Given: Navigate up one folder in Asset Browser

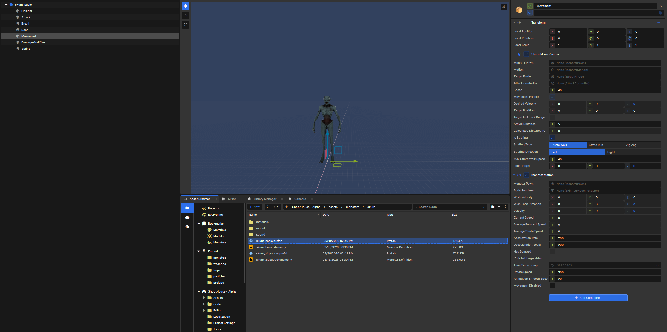Looking at the screenshot, I should click(x=286, y=207).
